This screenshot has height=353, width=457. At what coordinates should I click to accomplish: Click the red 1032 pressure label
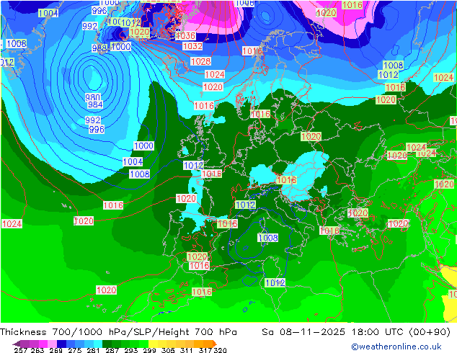pos(192,46)
